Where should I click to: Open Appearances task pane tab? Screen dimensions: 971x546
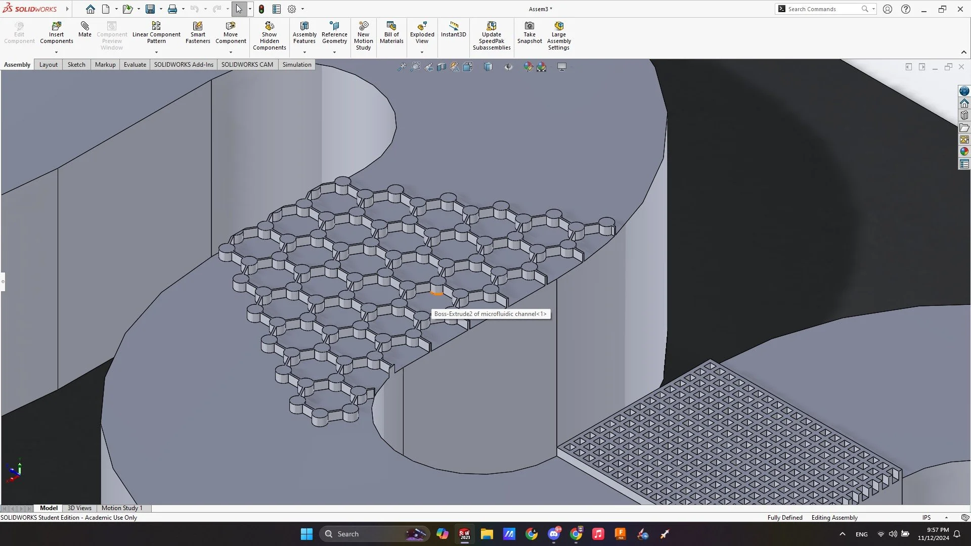point(964,152)
